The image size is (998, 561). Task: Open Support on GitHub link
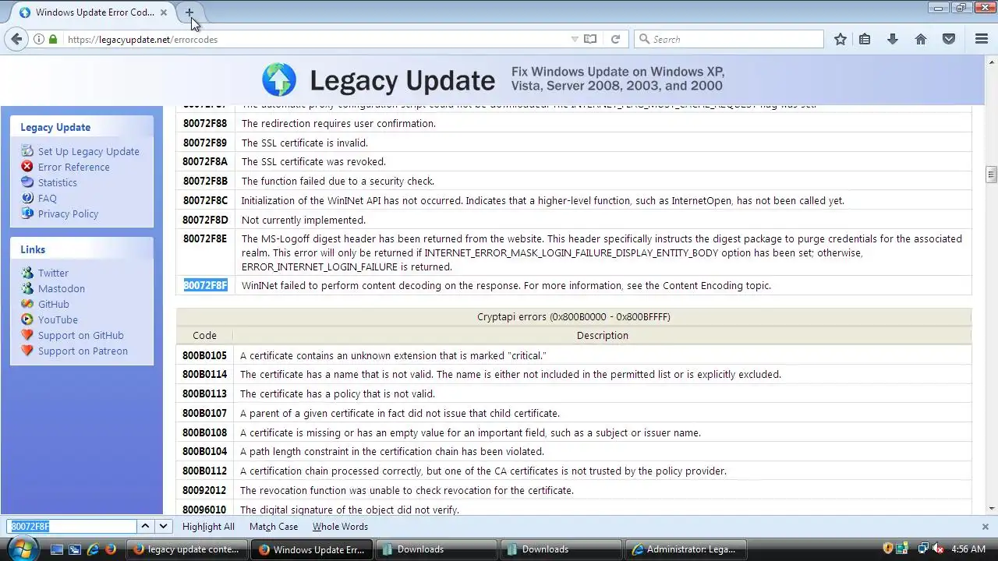tap(80, 335)
